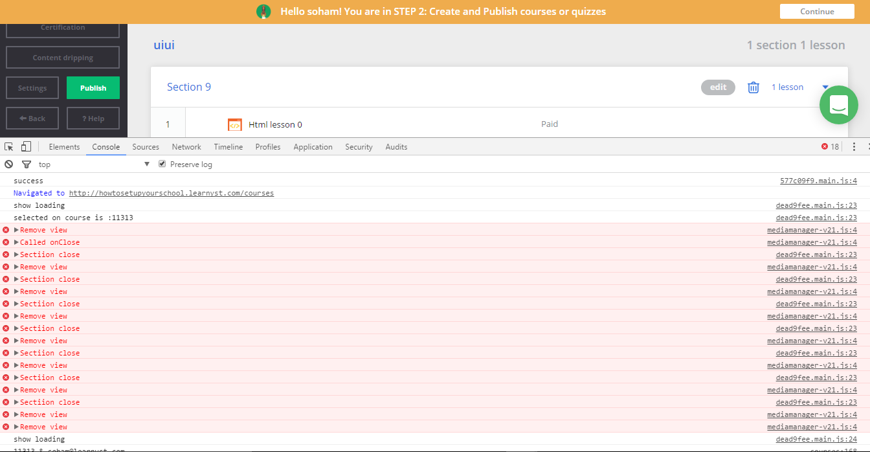Click the red error count 18 indicator
This screenshot has height=452, width=870.
830,147
